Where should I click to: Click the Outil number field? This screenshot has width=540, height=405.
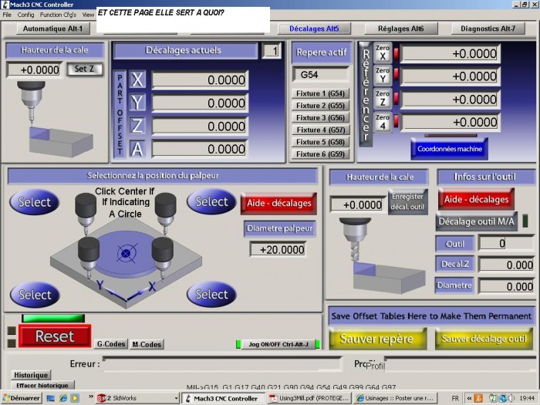[x=505, y=244]
